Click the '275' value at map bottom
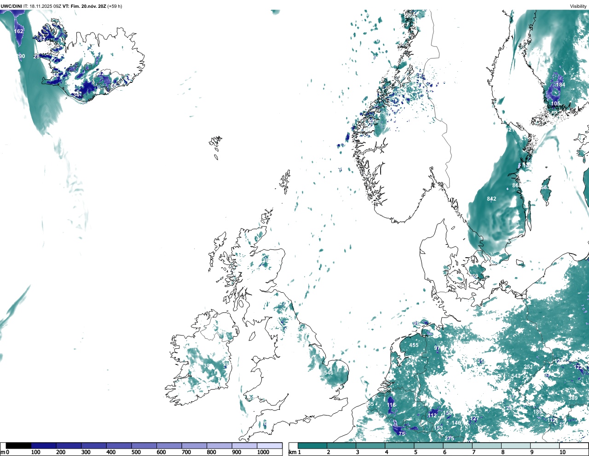Viewport: 589px width, 456px height. pyautogui.click(x=449, y=439)
